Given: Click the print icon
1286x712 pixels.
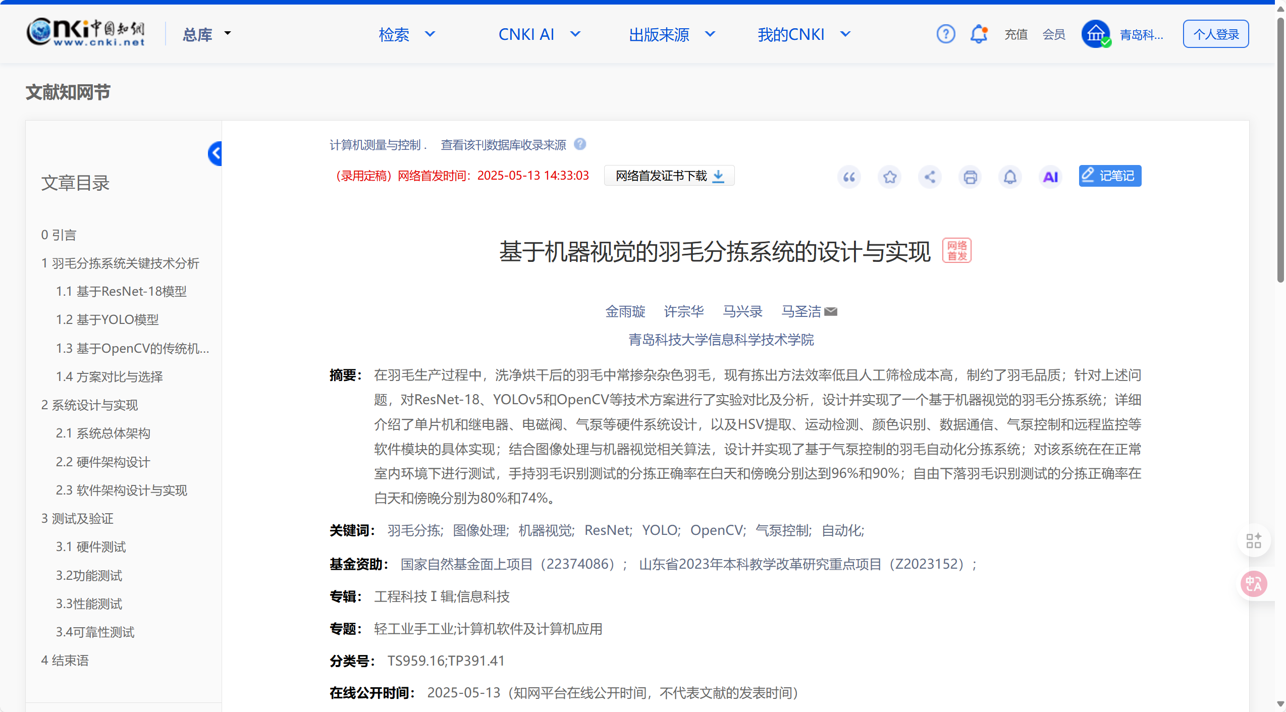Looking at the screenshot, I should point(970,177).
